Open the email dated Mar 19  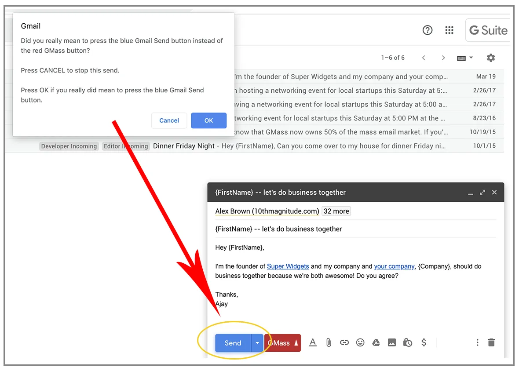click(x=369, y=76)
